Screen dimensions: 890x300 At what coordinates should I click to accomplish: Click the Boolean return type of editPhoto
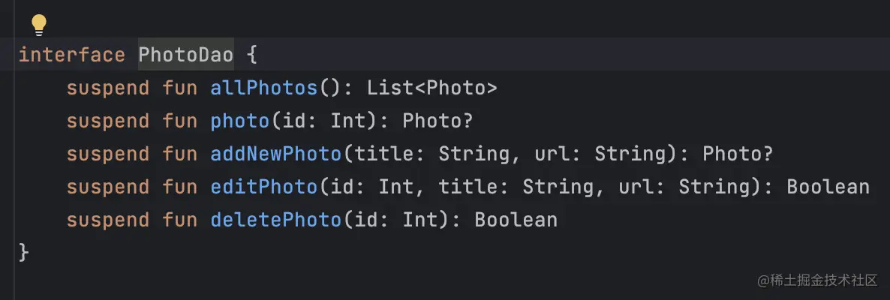828,187
